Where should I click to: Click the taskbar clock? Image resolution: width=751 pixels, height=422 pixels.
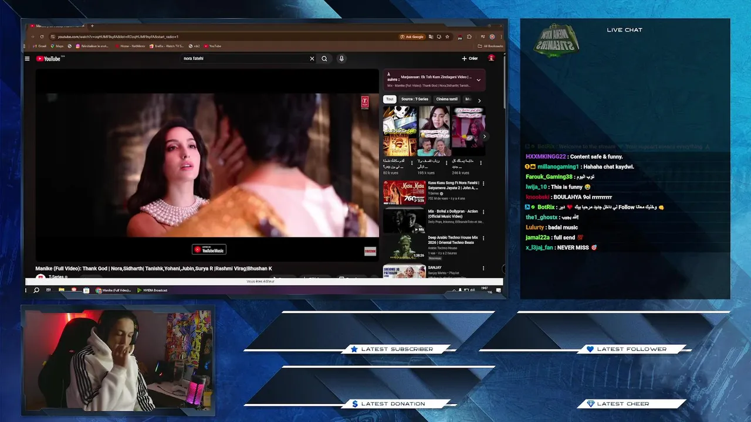pos(485,290)
